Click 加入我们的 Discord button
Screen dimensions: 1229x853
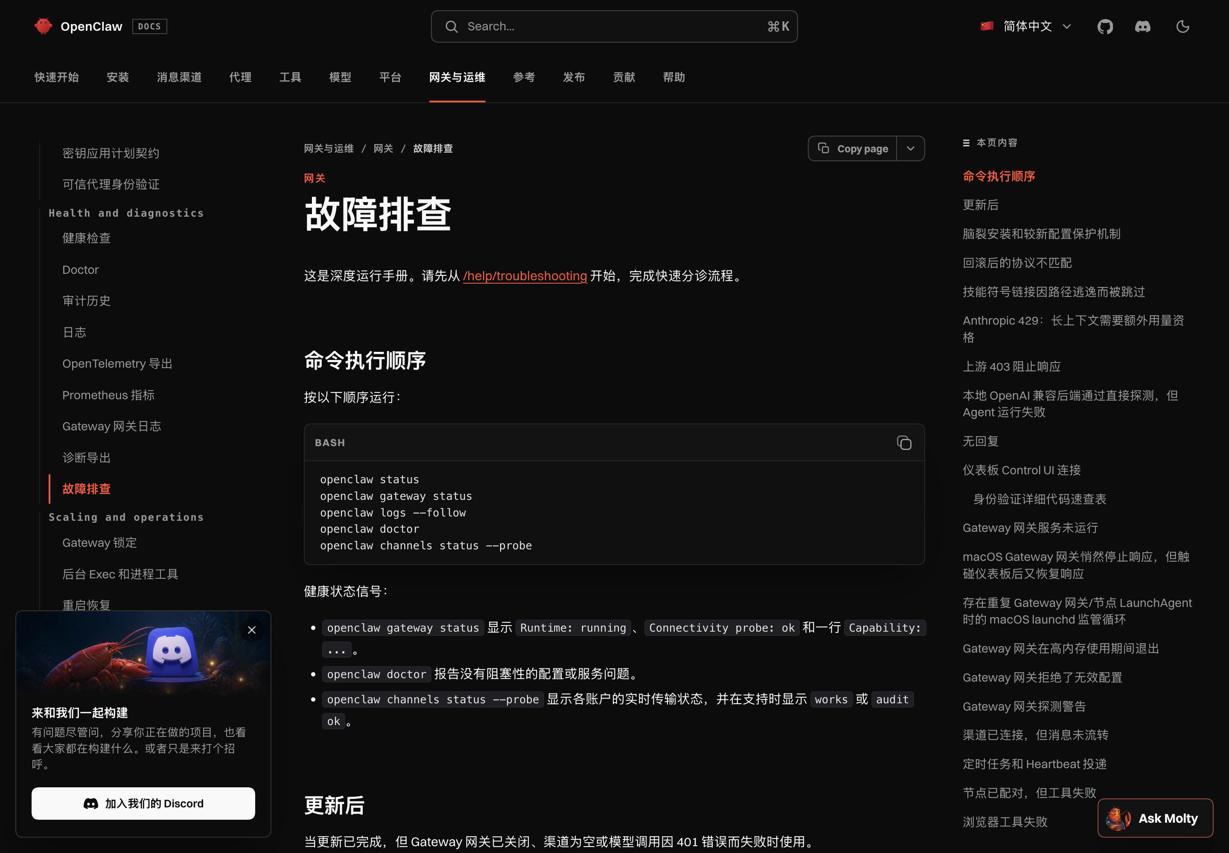(143, 803)
